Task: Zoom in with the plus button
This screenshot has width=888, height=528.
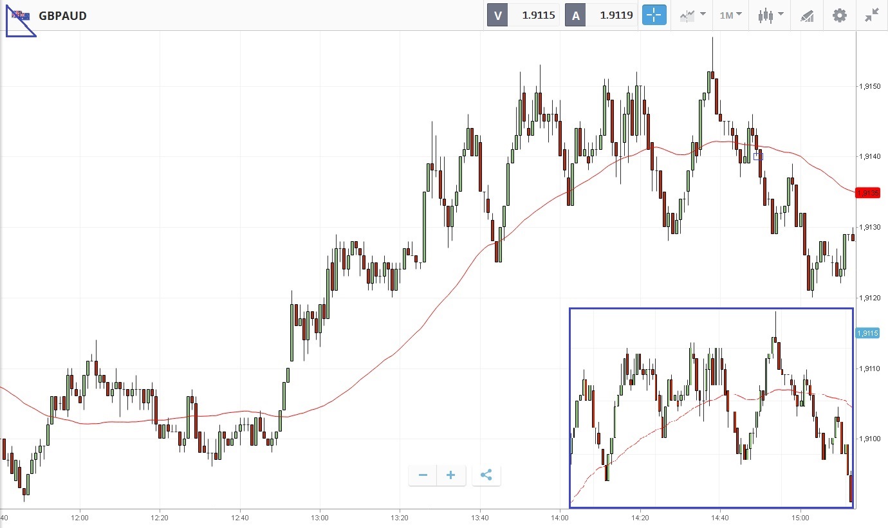Action: click(x=451, y=475)
